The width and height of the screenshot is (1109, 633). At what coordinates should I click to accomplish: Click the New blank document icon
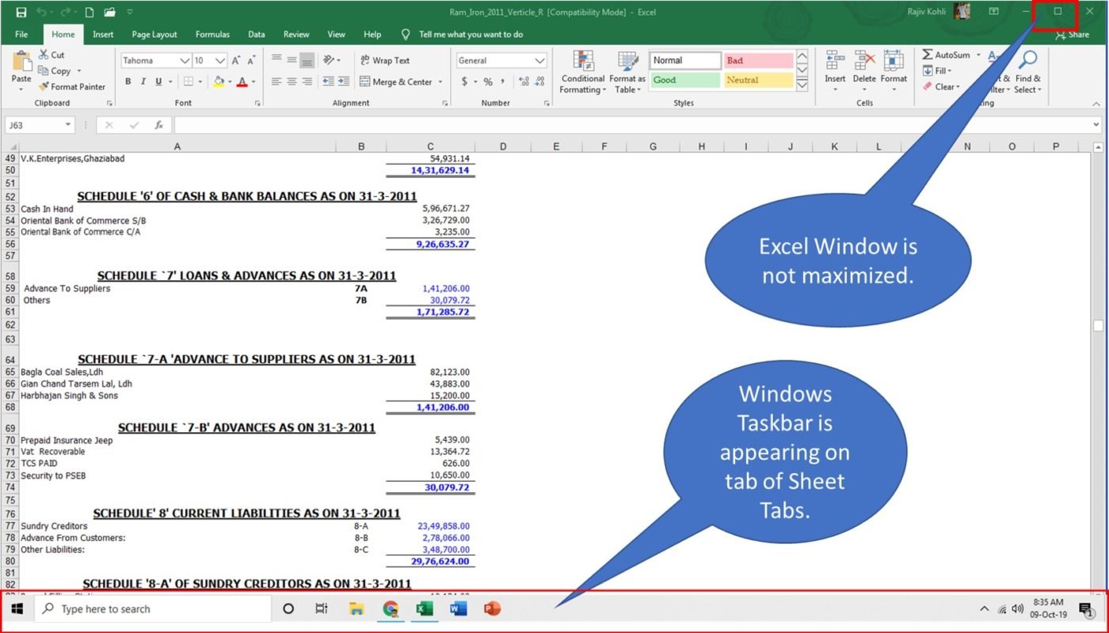pyautogui.click(x=90, y=12)
